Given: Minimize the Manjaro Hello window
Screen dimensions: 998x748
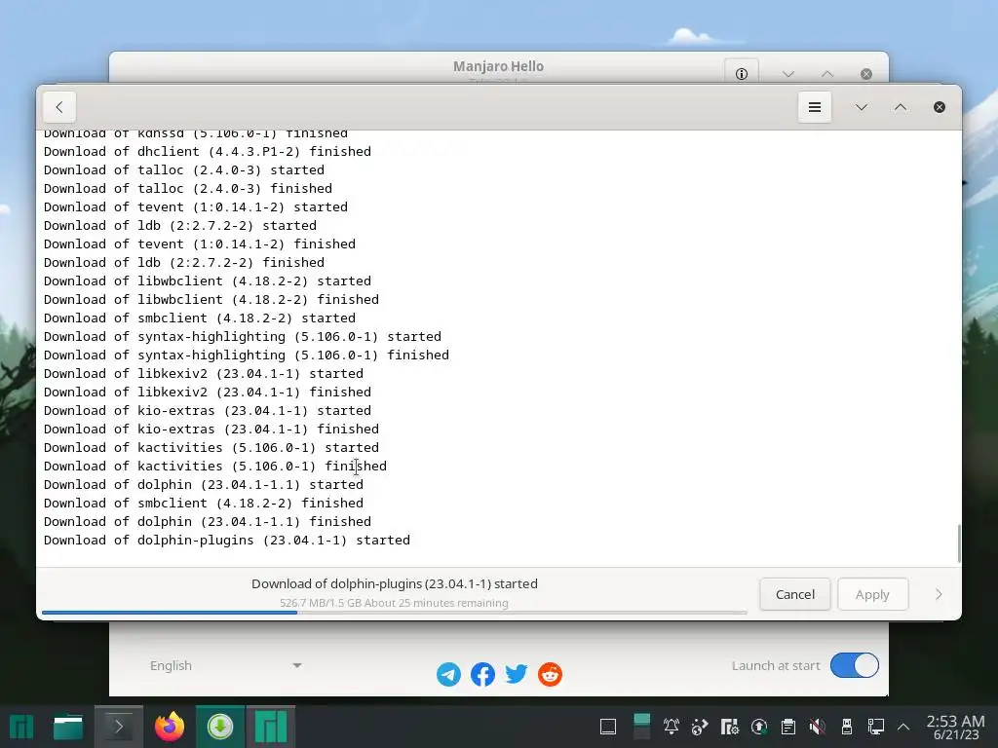Looking at the screenshot, I should pos(787,74).
